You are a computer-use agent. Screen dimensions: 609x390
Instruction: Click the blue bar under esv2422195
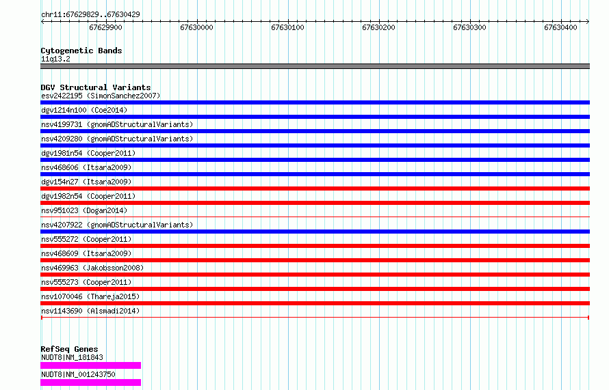coord(315,102)
